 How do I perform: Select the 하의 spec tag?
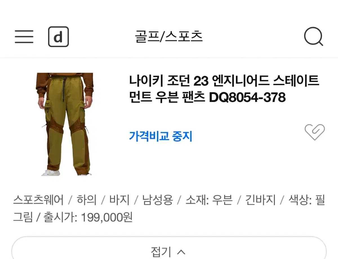(86, 200)
